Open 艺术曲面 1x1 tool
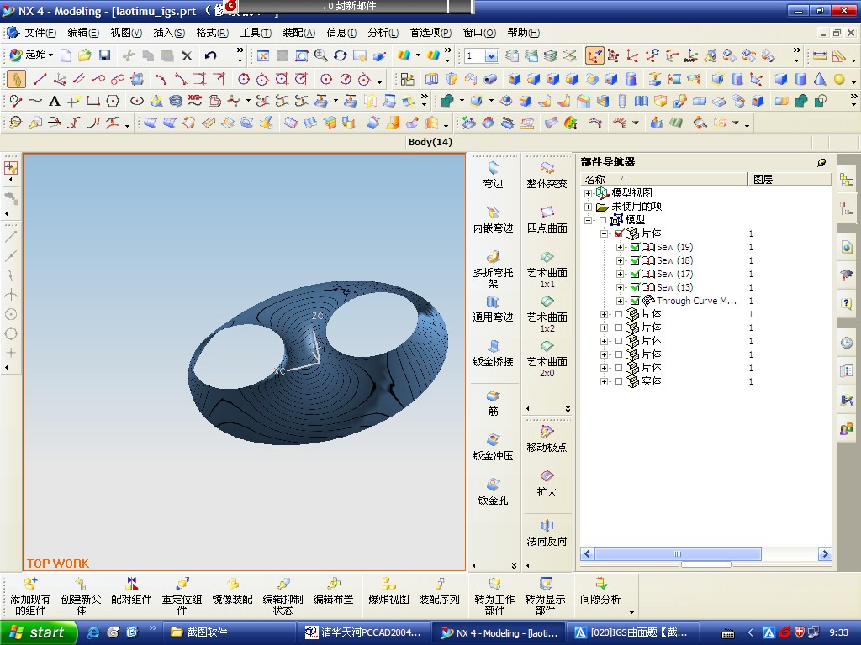Screen dimensions: 861x645 [x=547, y=270]
